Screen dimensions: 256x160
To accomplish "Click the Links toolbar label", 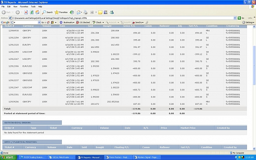I will [250, 18].
